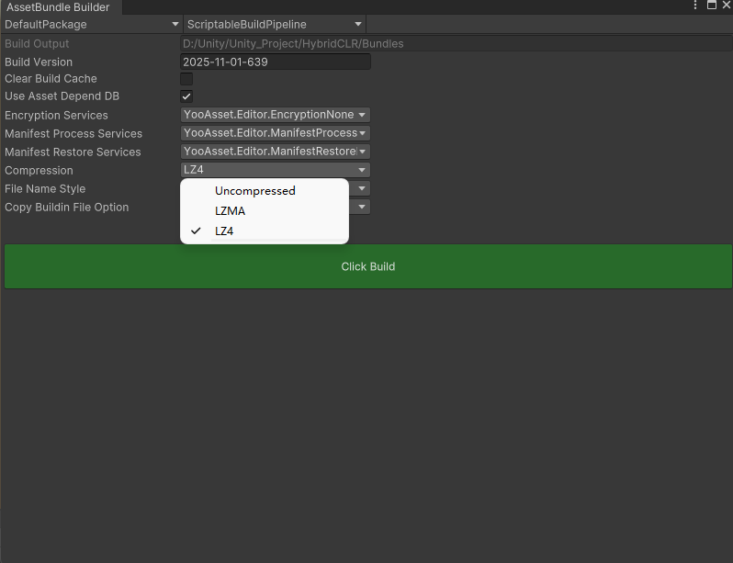Collapse the Compression LZ4 dropdown
Screen dimensions: 733x563
click(276, 170)
